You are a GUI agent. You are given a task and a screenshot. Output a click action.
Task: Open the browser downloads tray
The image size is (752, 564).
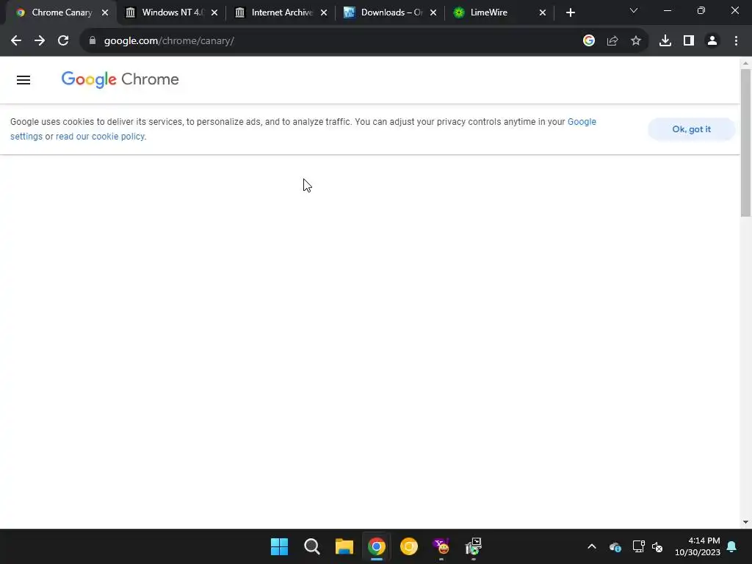(x=665, y=41)
